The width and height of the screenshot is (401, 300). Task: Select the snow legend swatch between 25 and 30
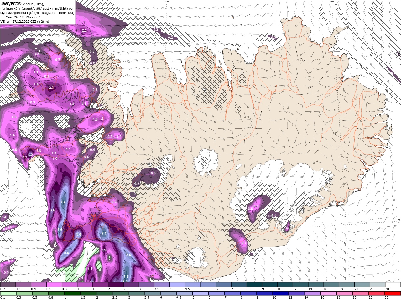[x=378, y=285]
